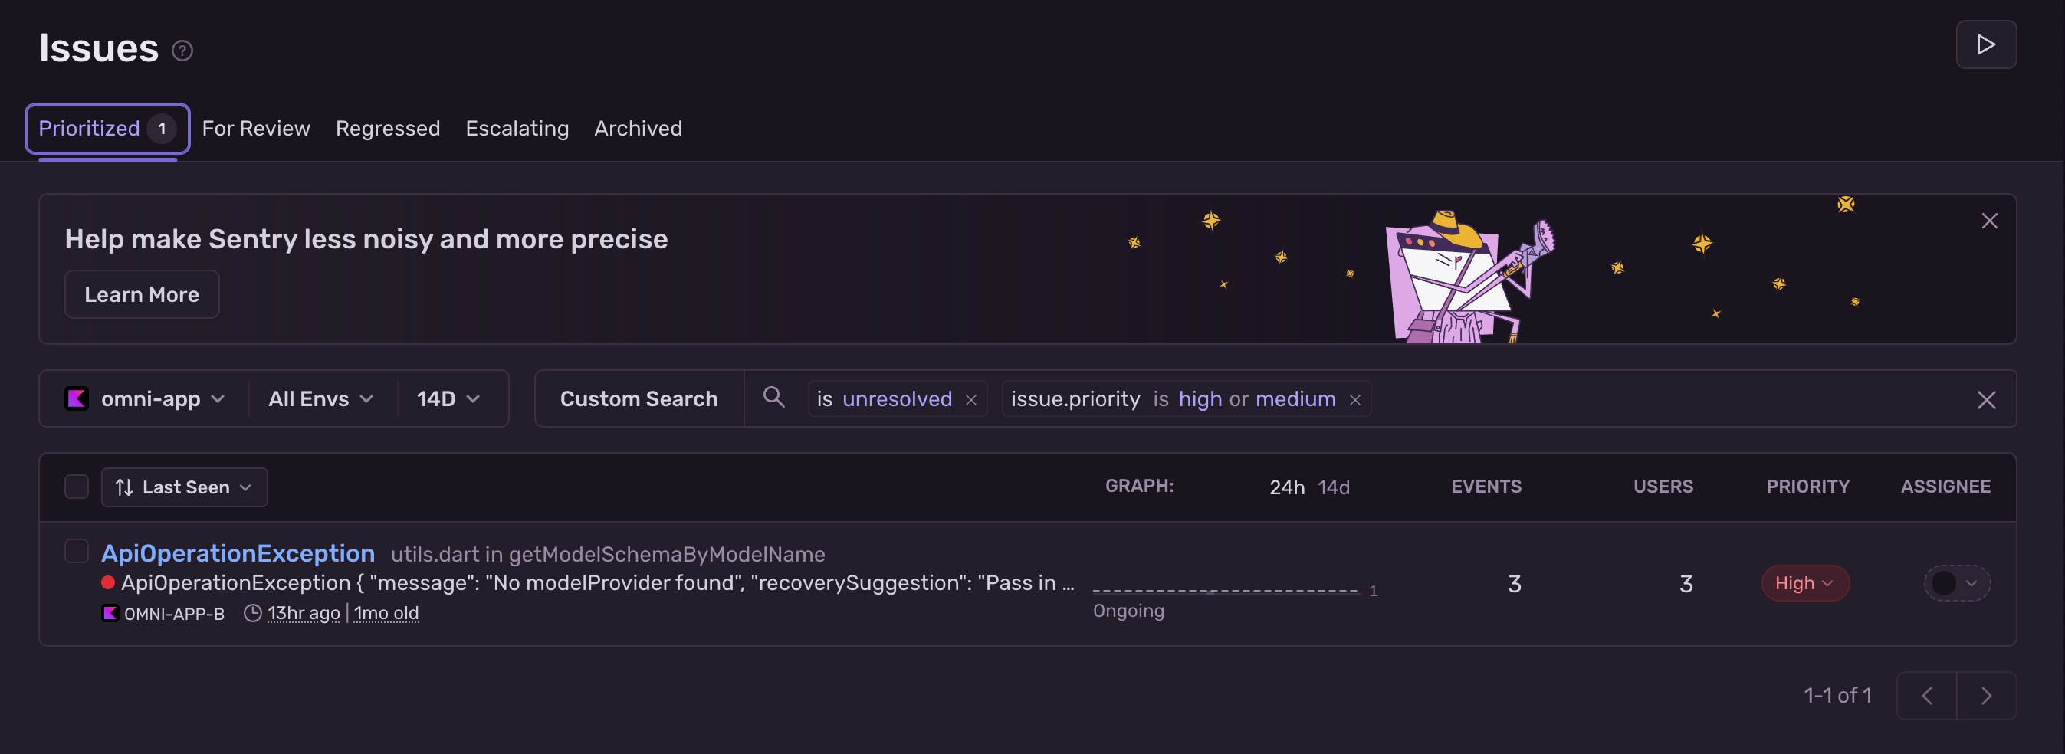Viewport: 2065px width, 754px height.
Task: Open the Last Seen sort dropdown
Action: coord(185,487)
